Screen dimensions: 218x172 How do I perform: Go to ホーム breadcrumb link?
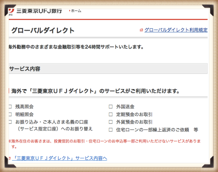coord(76,11)
